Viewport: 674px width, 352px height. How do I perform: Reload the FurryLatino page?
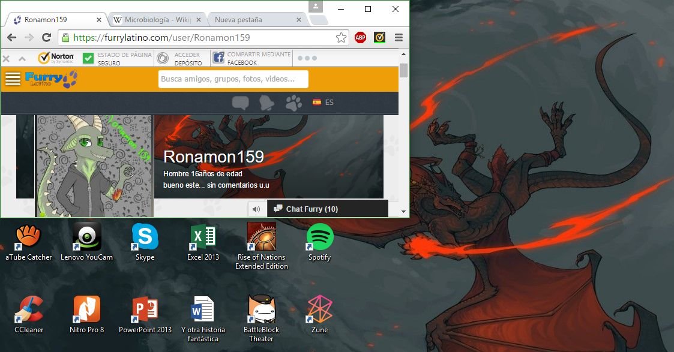pos(46,38)
